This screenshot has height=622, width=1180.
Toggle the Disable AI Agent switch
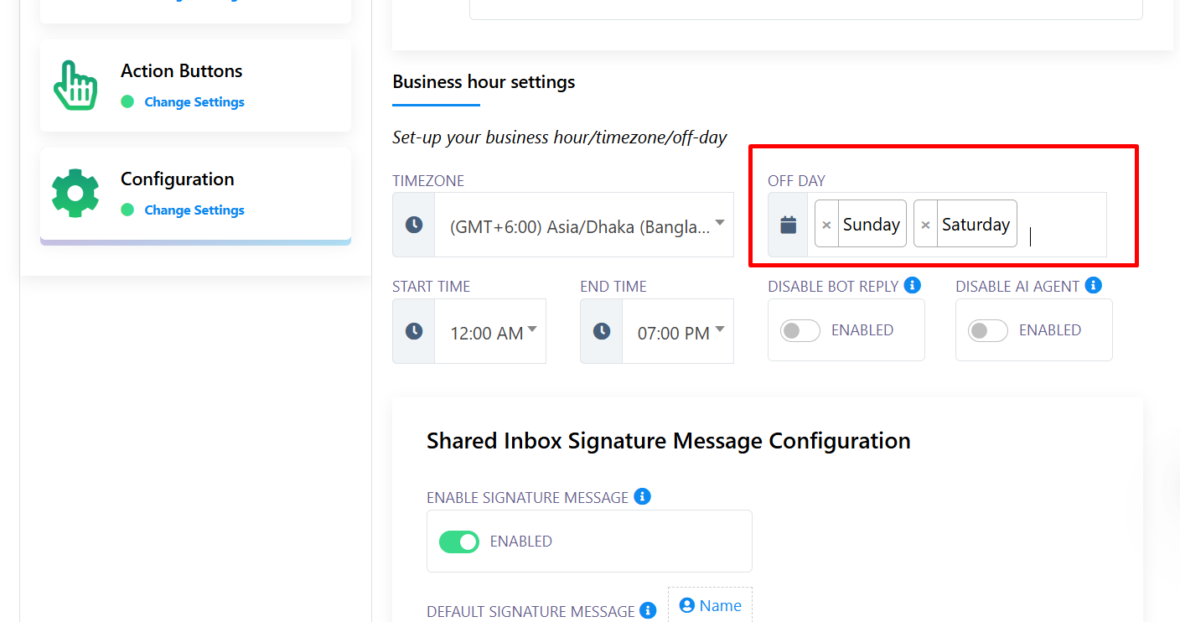tap(988, 331)
